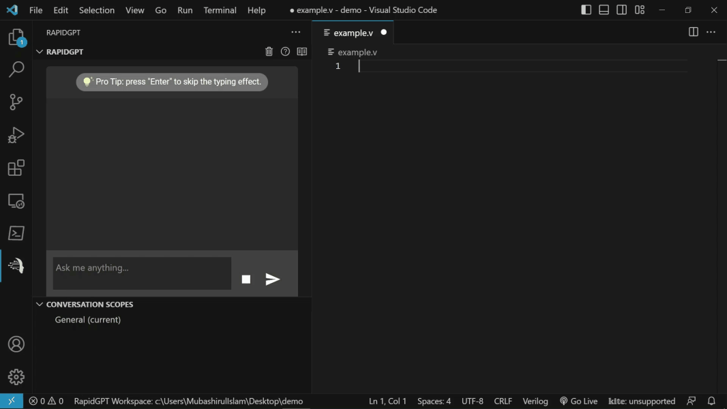
Task: Open the RapidGPT book documentation icon
Action: 302,51
